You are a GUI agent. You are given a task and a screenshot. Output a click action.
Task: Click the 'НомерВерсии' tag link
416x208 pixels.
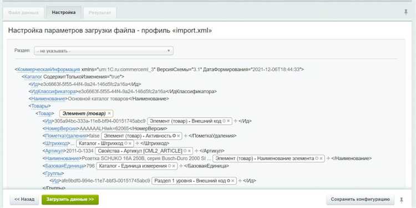pos(60,129)
